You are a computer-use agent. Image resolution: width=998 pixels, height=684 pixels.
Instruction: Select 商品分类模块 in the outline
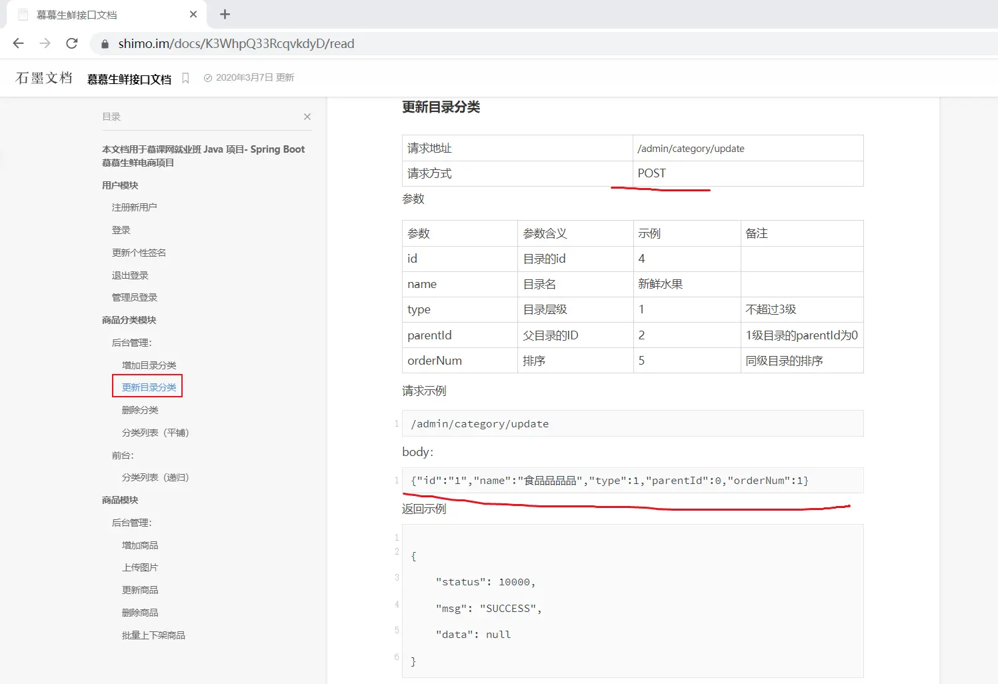pos(129,320)
